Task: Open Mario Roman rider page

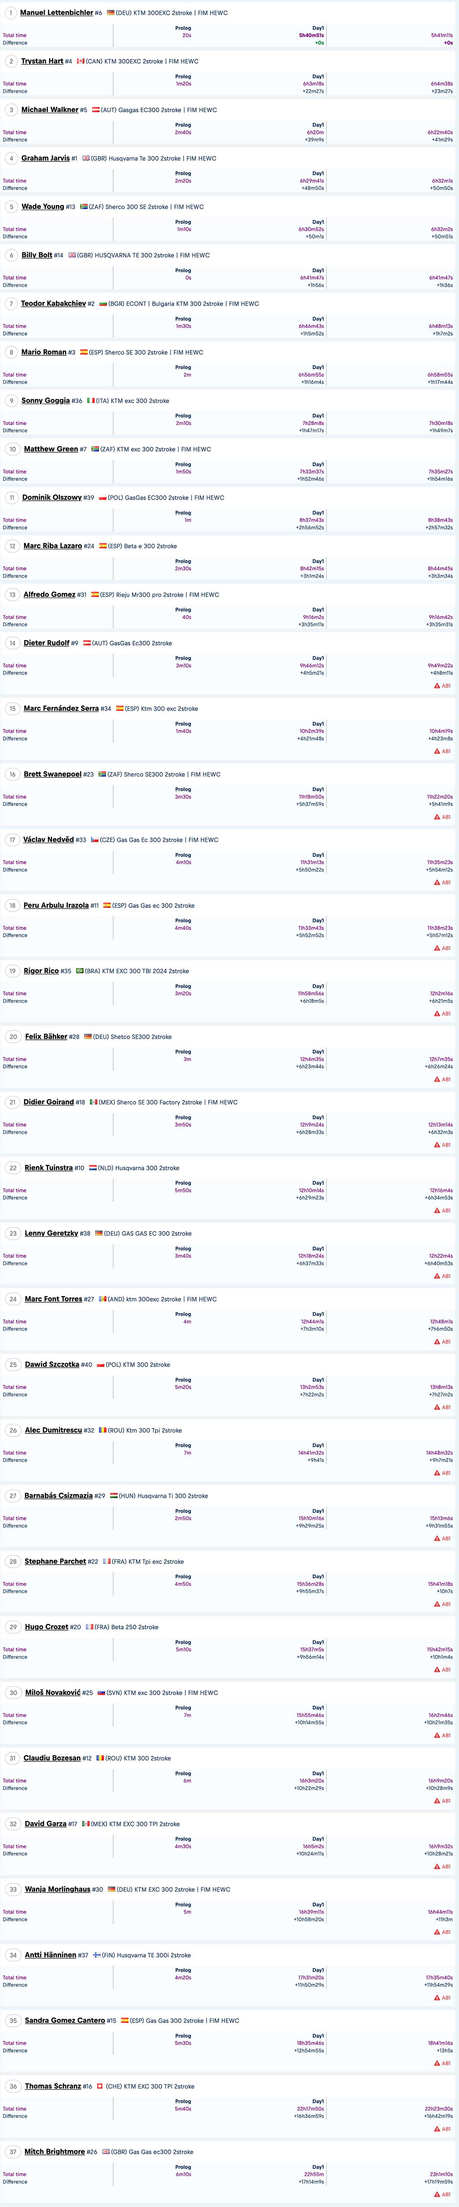Action: pyautogui.click(x=44, y=352)
